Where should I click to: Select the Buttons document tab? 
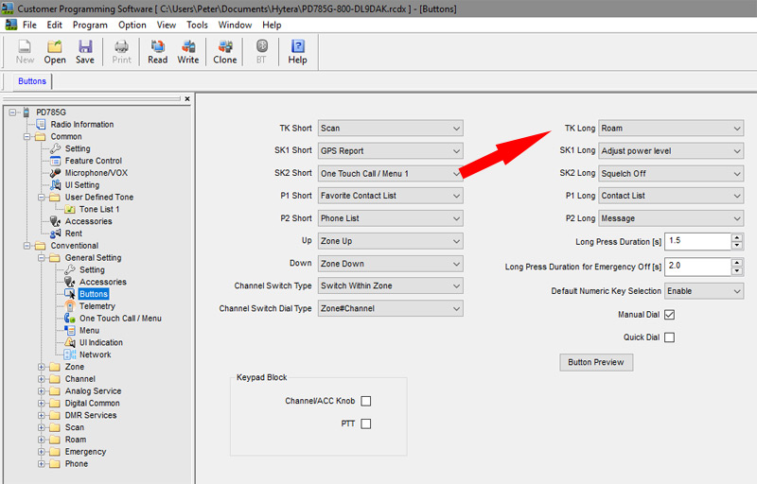click(x=32, y=81)
